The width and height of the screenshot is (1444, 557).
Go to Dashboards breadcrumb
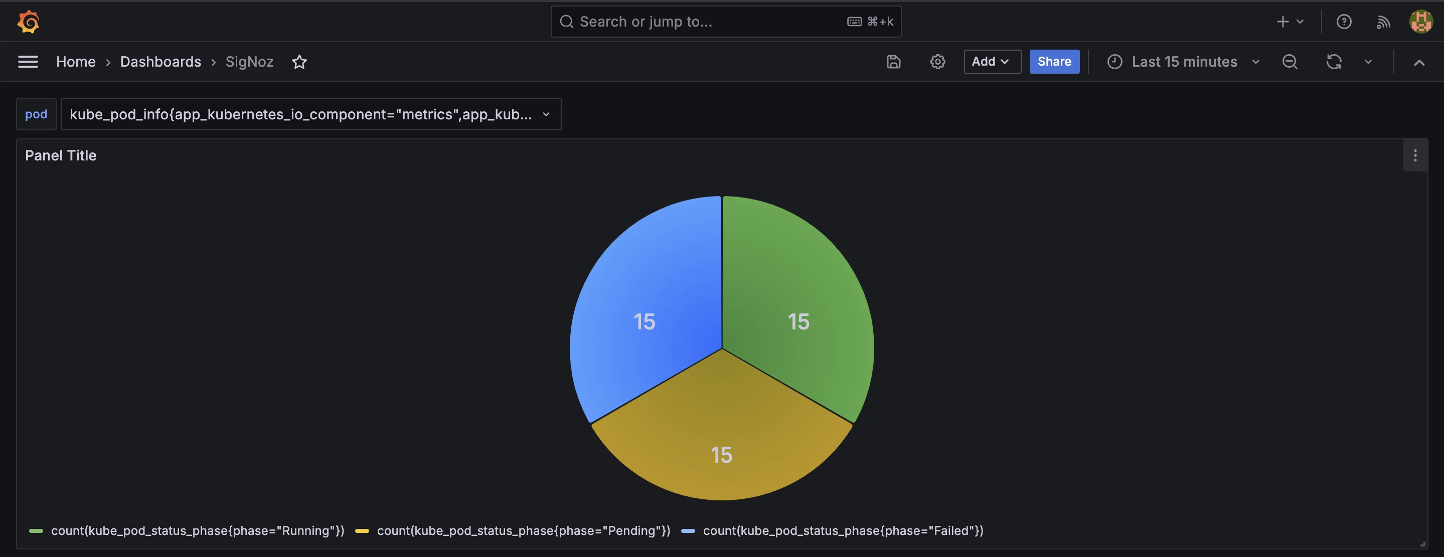pyautogui.click(x=161, y=62)
